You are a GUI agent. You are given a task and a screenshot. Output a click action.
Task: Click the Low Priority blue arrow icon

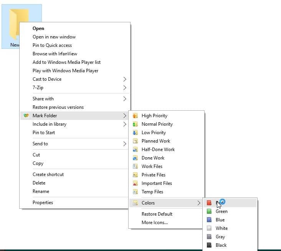click(135, 133)
